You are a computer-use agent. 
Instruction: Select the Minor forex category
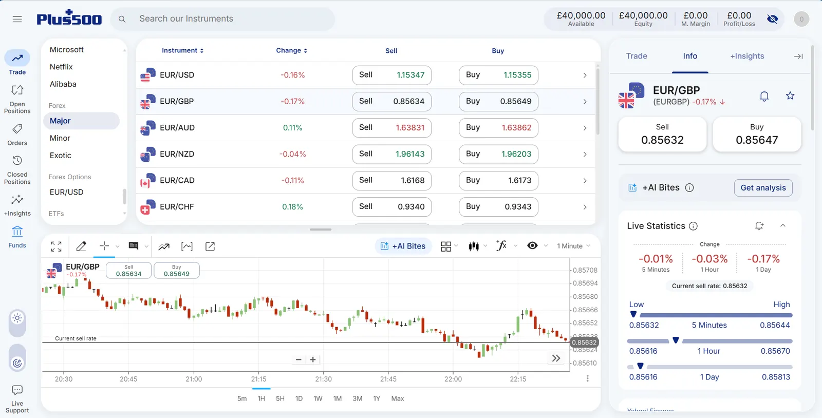point(60,138)
